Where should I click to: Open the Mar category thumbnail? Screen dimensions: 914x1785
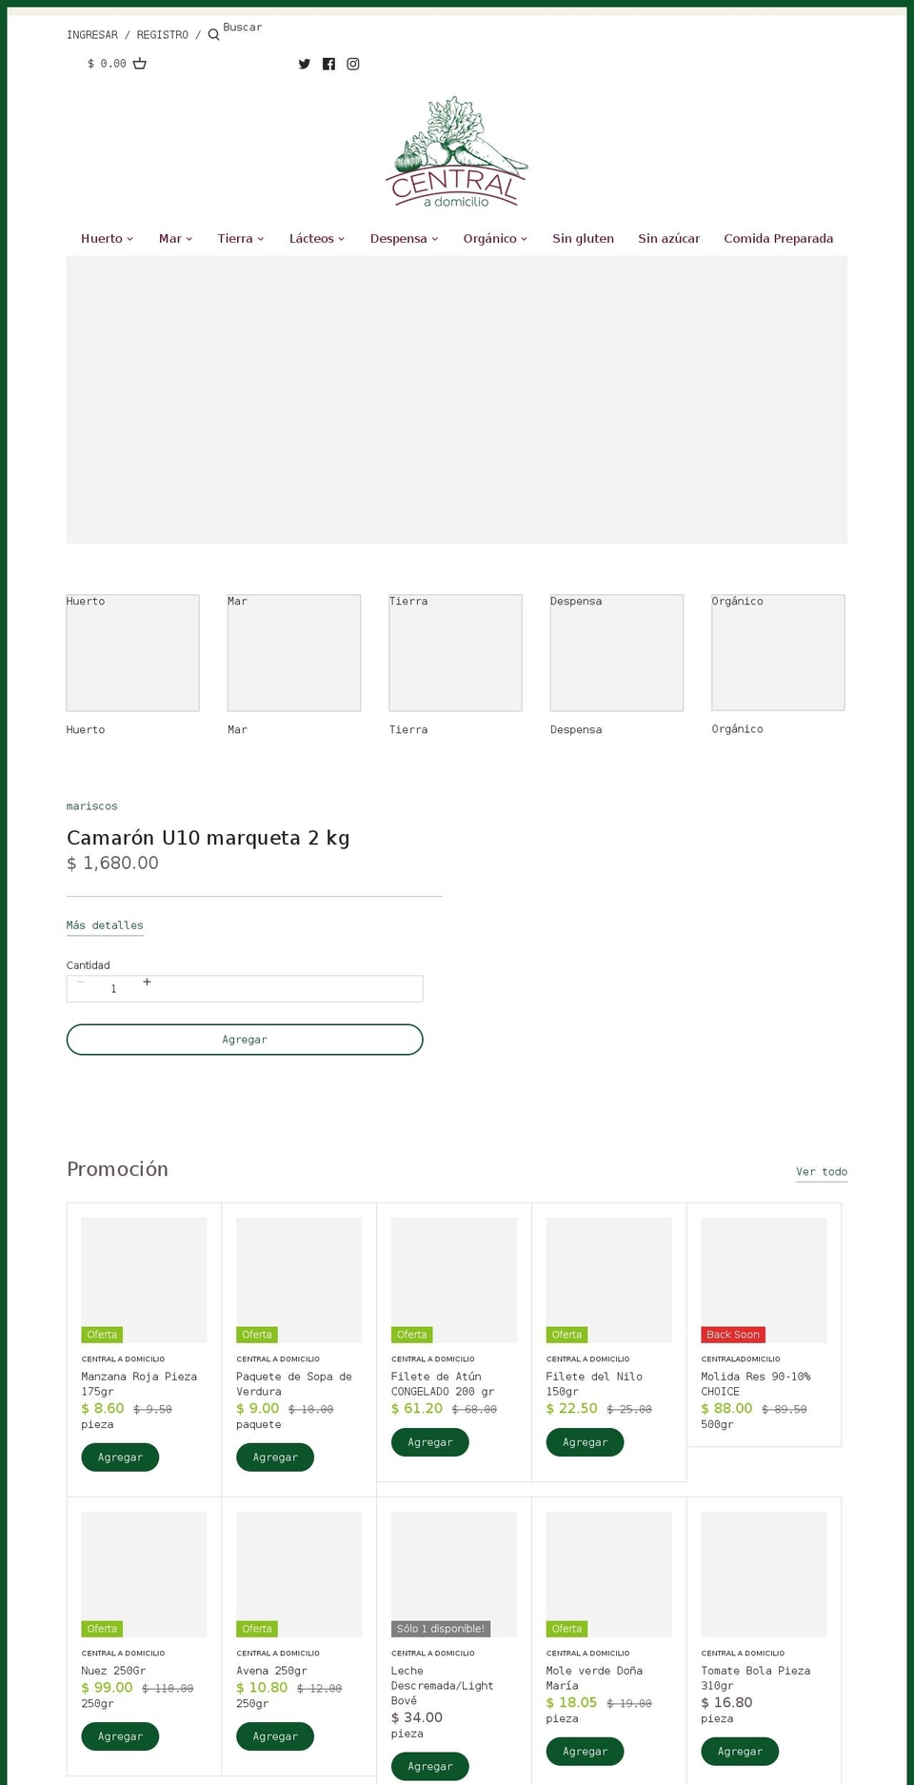point(294,653)
